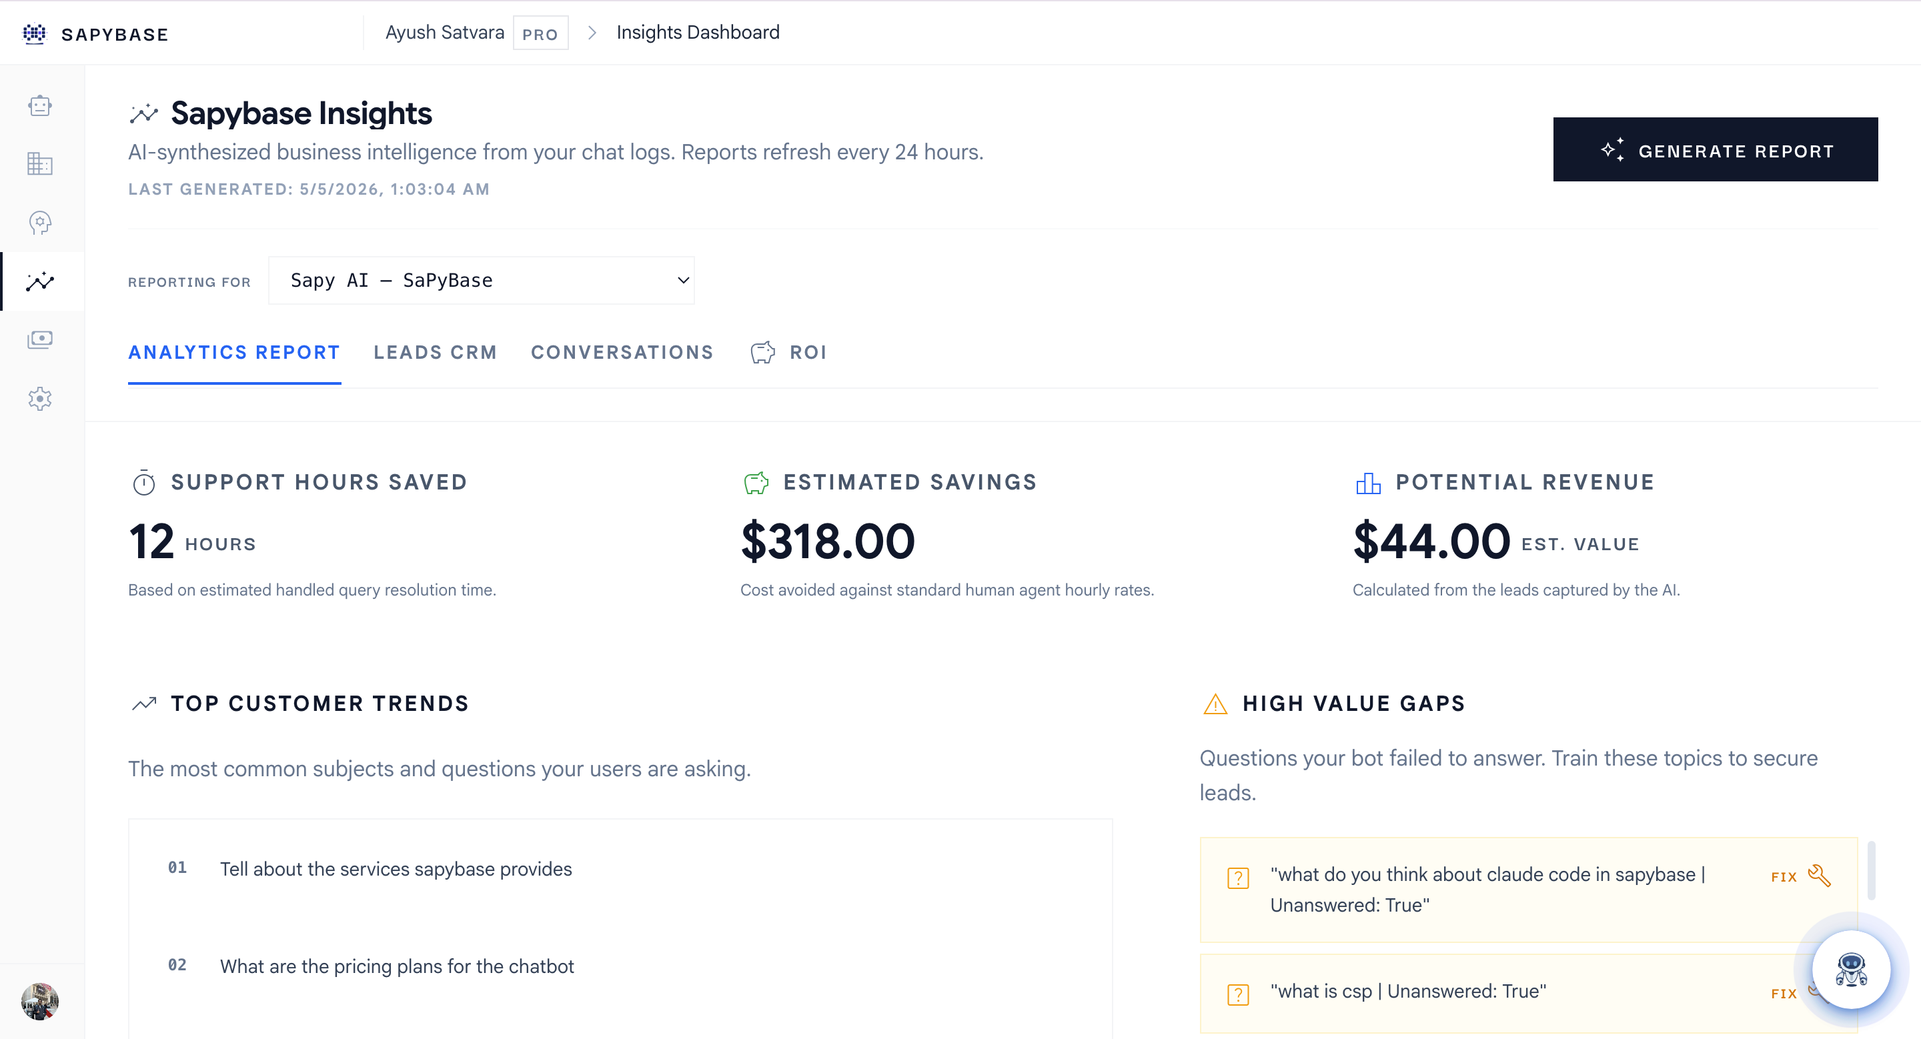Open the building grid sidebar icon
Viewport: 1921px width, 1039px height.
click(40, 164)
